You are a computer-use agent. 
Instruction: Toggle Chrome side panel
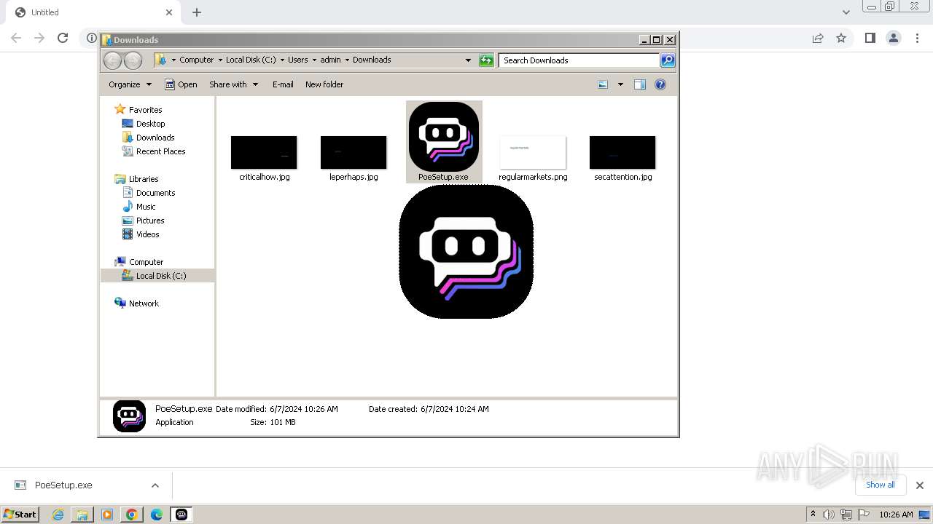[870, 38]
